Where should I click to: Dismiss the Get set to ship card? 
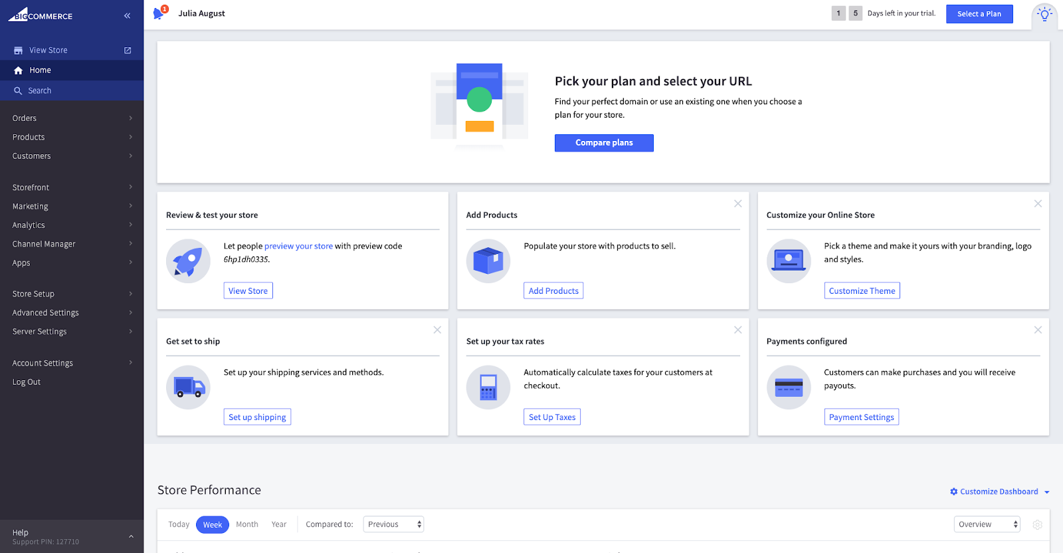coord(437,330)
